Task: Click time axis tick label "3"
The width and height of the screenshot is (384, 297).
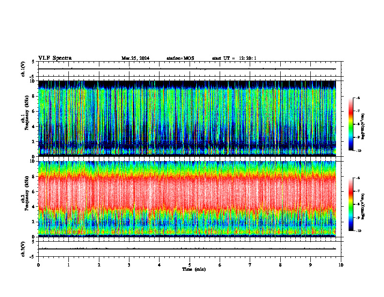Action: (129, 265)
